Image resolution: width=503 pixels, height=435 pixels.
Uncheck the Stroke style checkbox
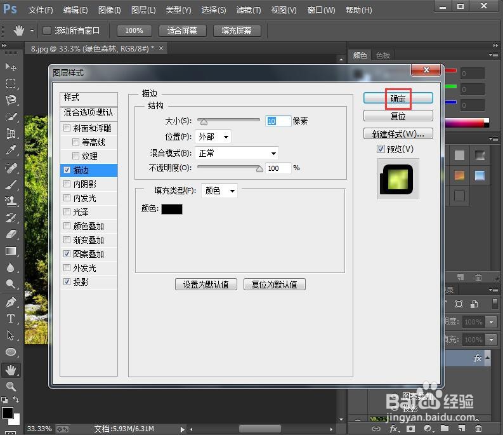[67, 170]
